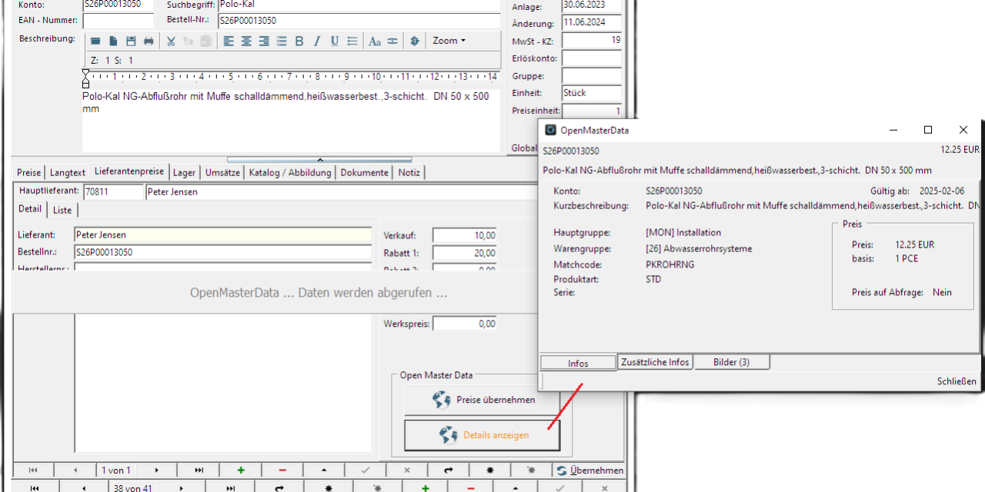This screenshot has height=492, width=985.
Task: Switch to the Lager tab
Action: click(184, 173)
